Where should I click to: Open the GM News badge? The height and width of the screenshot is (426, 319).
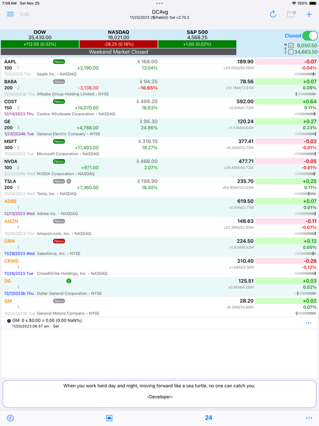coord(59,301)
